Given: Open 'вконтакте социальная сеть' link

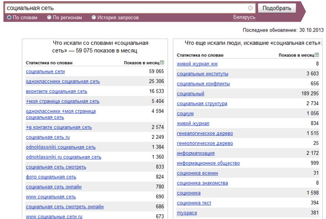Looking at the screenshot, I should pyautogui.click(x=56, y=91).
